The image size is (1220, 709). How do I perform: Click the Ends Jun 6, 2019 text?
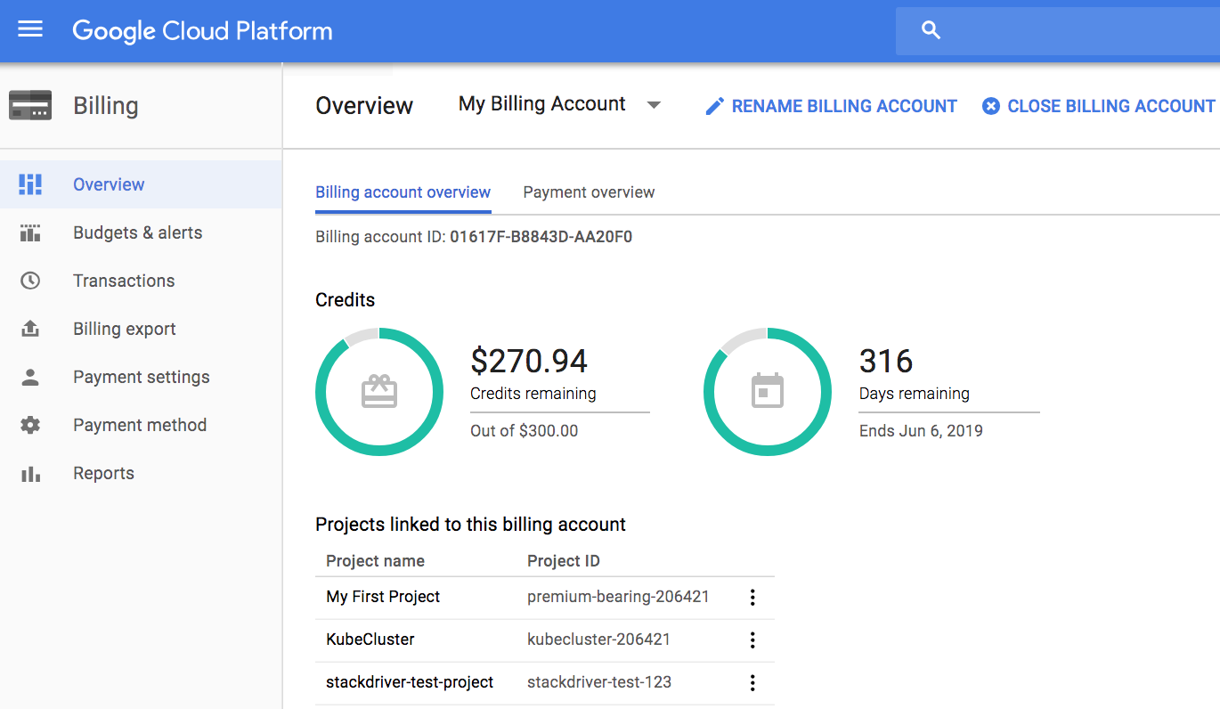[921, 431]
